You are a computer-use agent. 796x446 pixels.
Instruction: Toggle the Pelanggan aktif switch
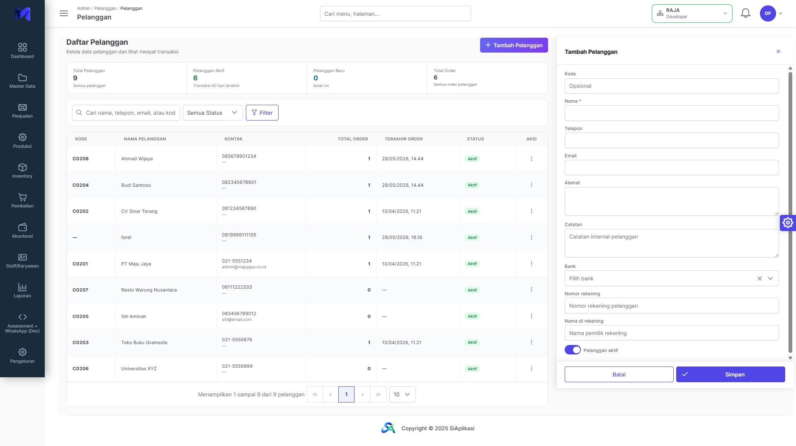point(573,350)
